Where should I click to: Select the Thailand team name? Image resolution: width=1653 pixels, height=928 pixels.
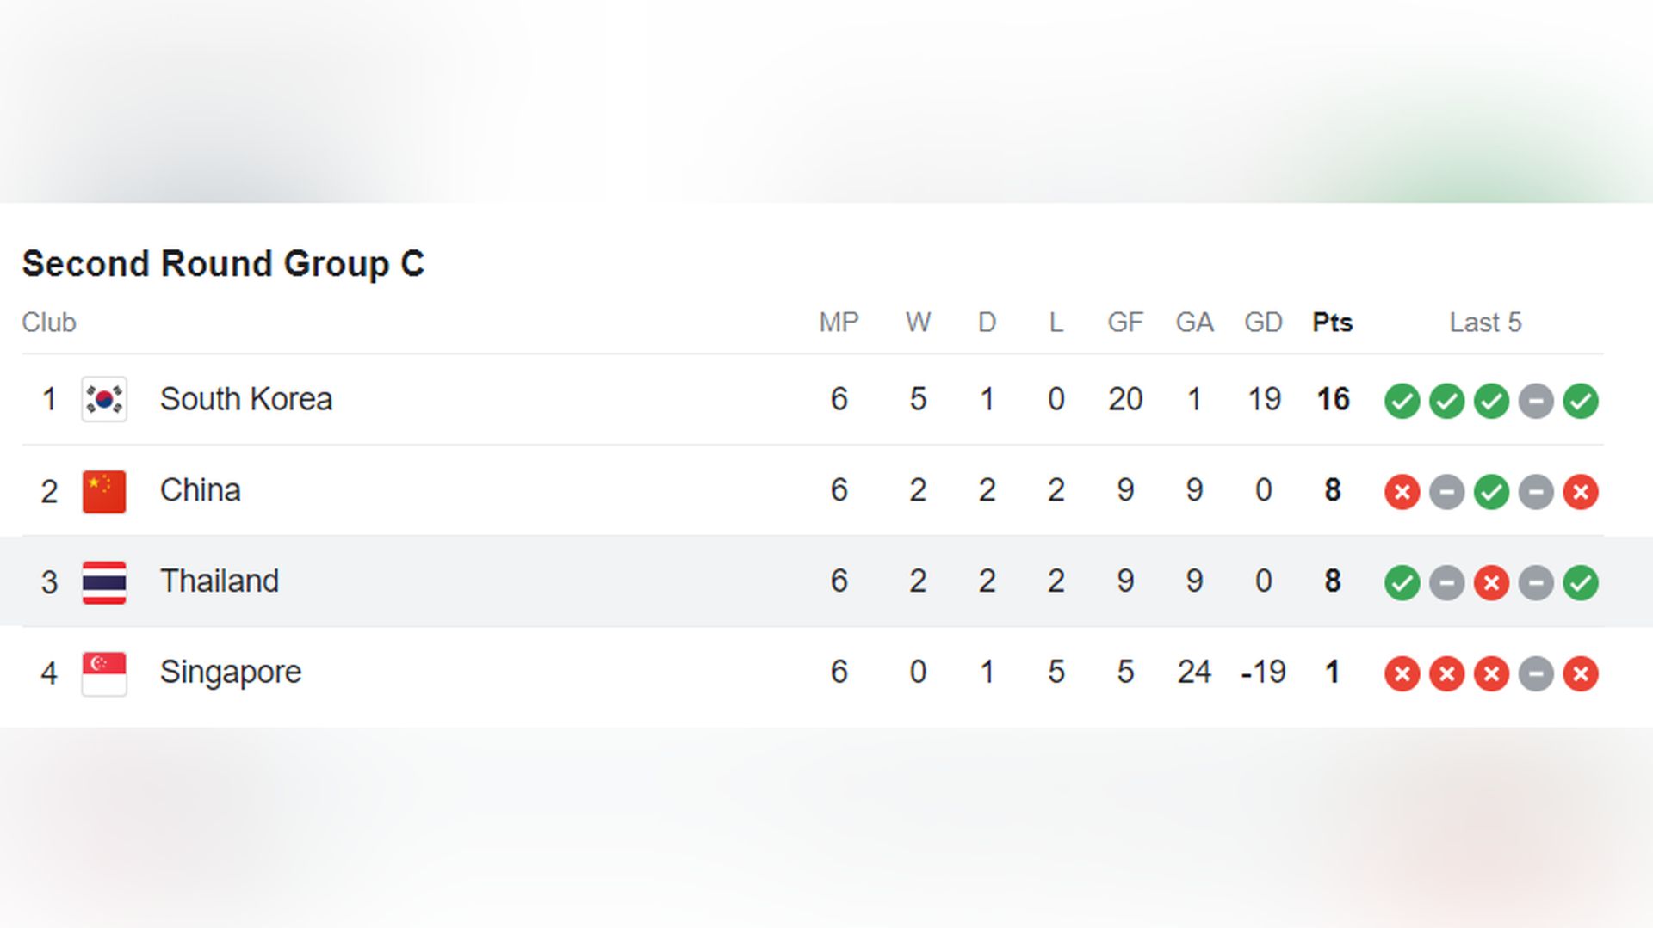pyautogui.click(x=220, y=581)
